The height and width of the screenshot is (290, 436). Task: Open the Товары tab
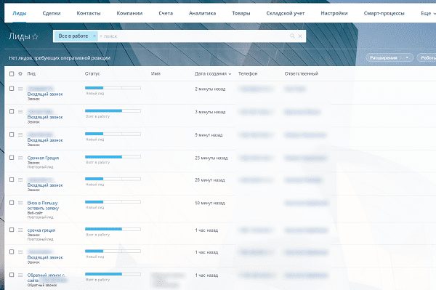(241, 13)
